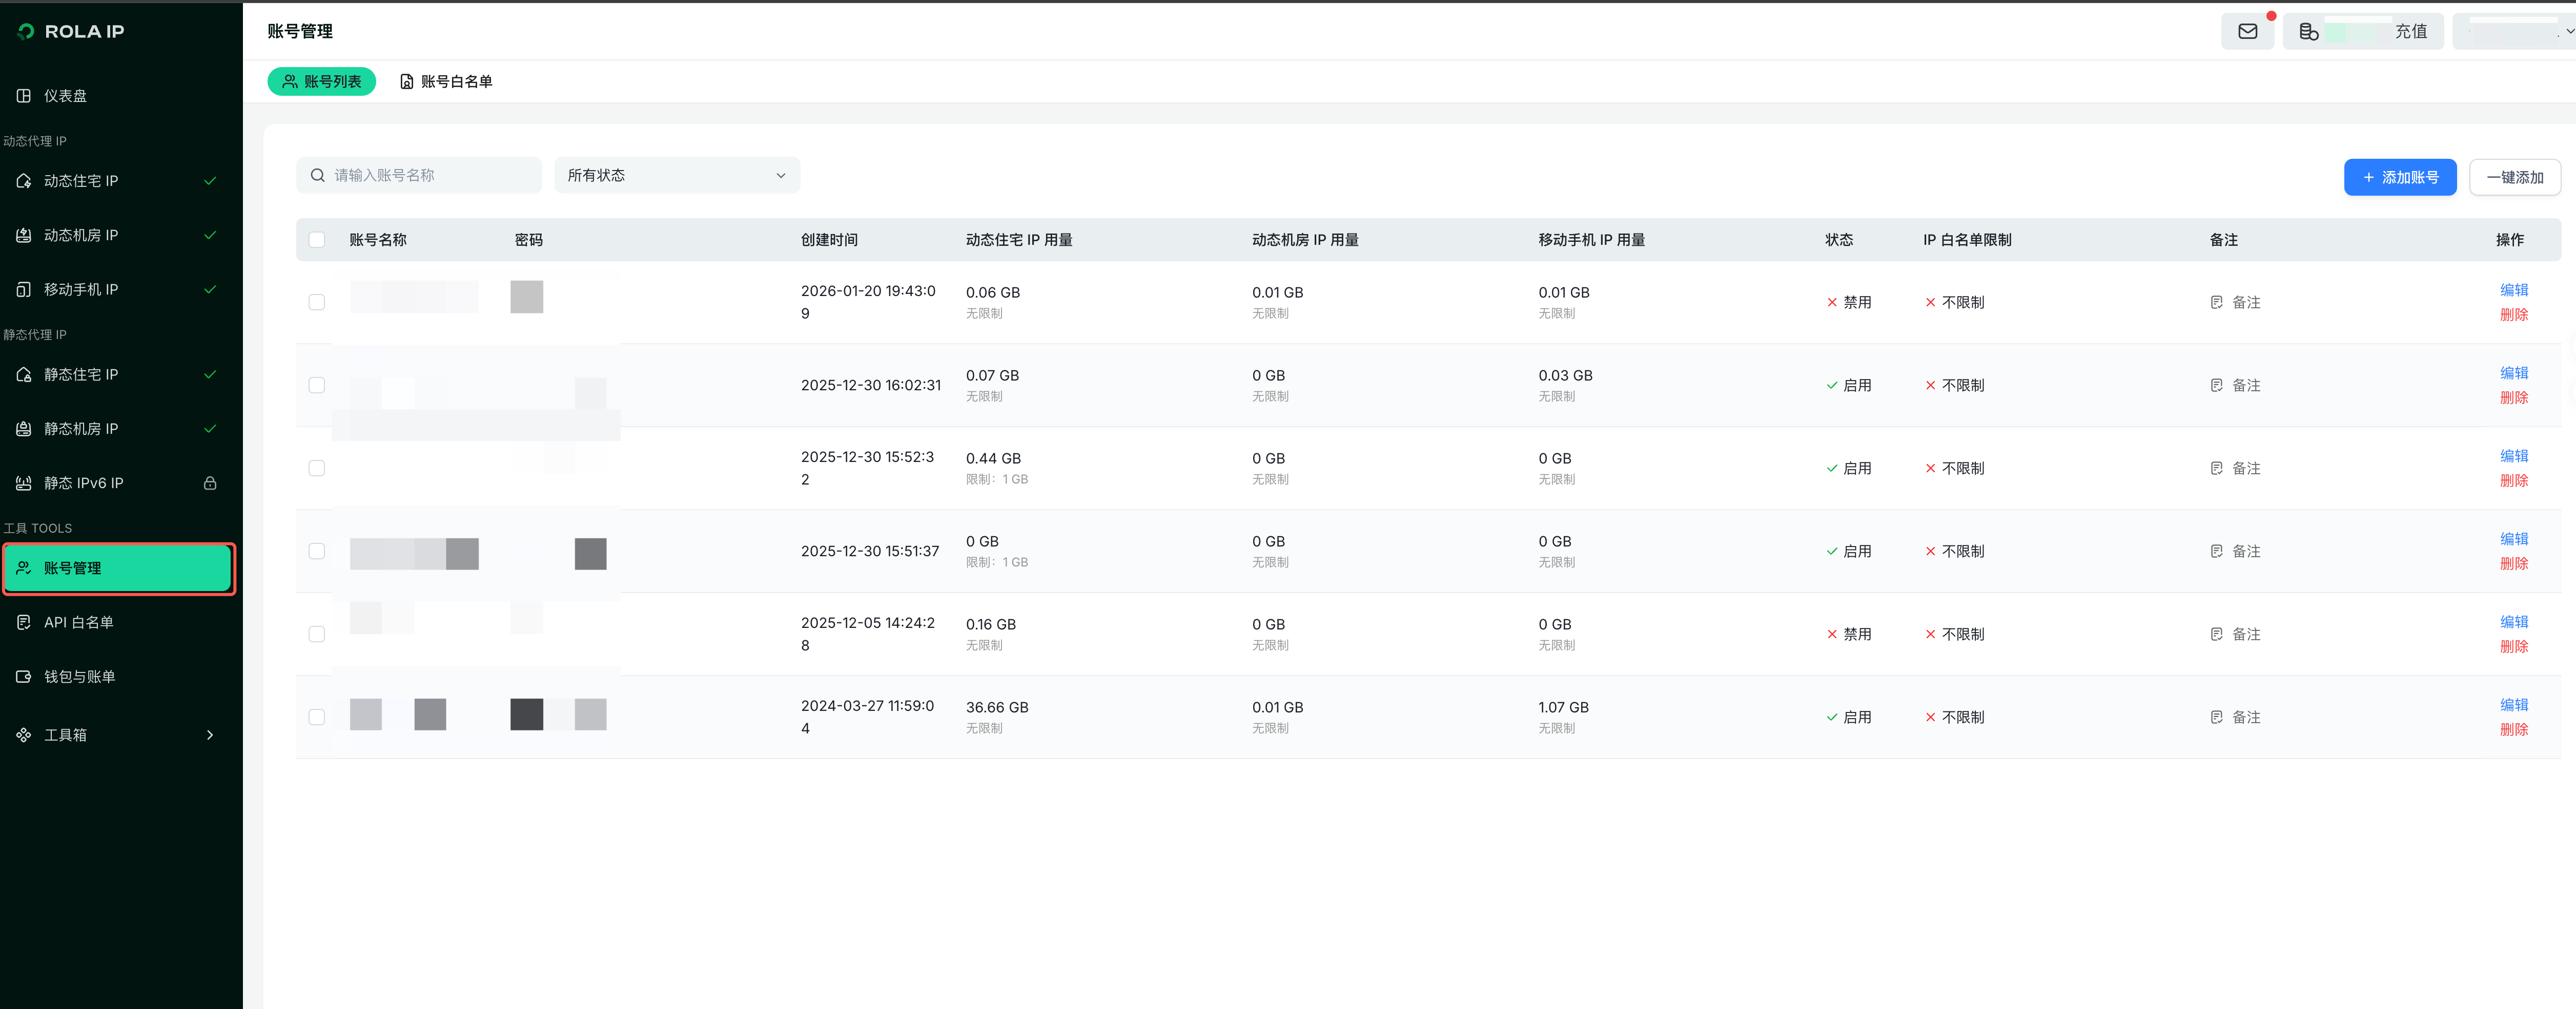Viewport: 2576px width, 1009px height.
Task: Click the 禁用 status in the 2026-01-20 row
Action: 1848,303
